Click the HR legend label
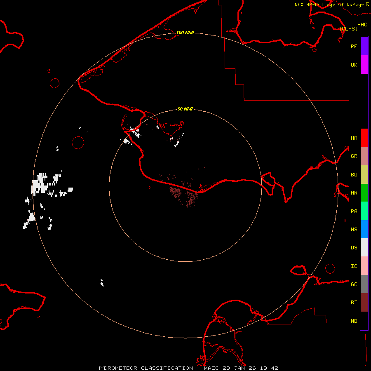Screen dimensions: 371x371 point(354,193)
